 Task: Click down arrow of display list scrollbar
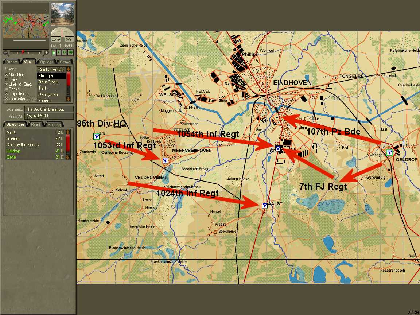point(68,99)
